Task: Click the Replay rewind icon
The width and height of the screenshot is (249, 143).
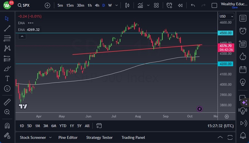Action: tap(180, 5)
